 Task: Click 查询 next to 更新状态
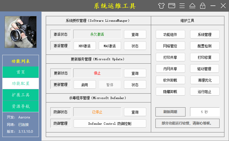[x=135, y=73]
